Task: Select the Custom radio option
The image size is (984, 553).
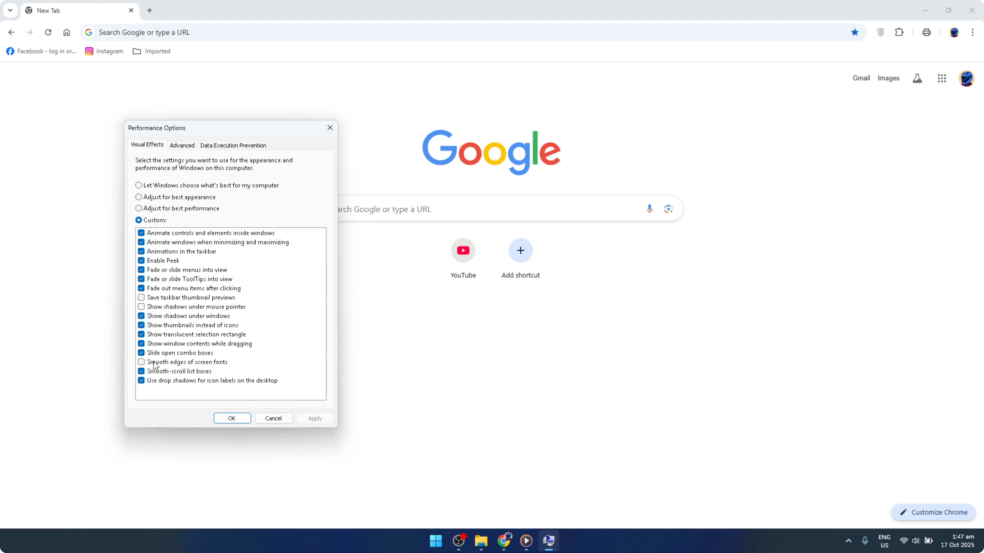Action: [151, 220]
